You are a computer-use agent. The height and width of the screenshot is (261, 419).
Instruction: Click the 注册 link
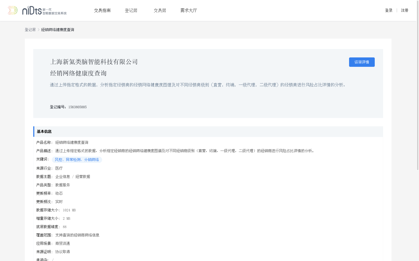pos(405,10)
